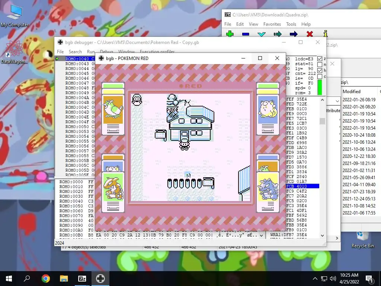Click 7-Zip horizontal scroll right arrow
The width and height of the screenshot is (381, 286).
coord(337,238)
